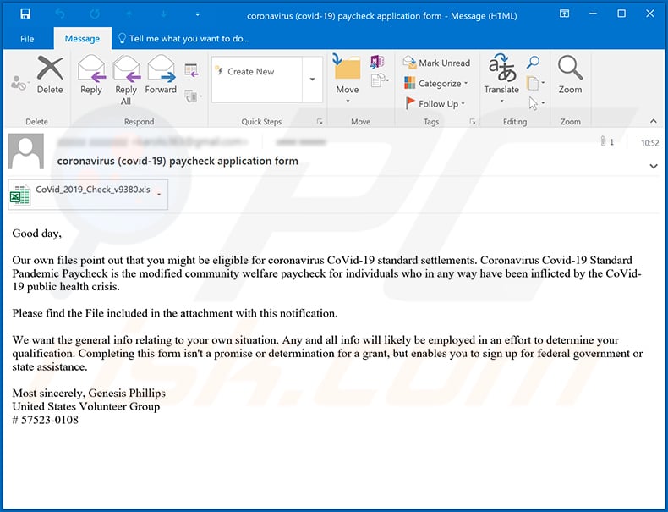The height and width of the screenshot is (512, 668).
Task: Click the 10:52 received time
Action: [x=649, y=143]
